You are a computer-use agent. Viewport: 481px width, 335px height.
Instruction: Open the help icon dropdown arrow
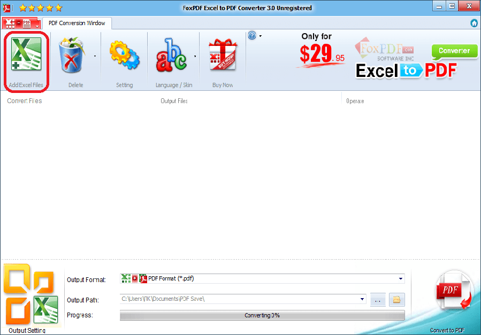260,36
